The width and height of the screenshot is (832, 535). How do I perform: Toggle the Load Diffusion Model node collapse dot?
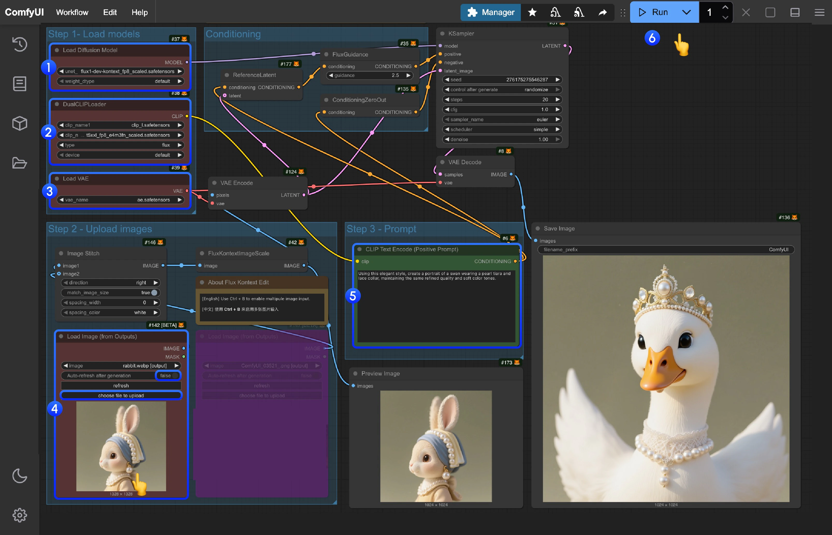pos(57,50)
